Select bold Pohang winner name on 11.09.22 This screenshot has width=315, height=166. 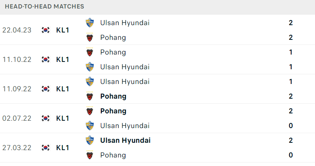tap(113, 96)
